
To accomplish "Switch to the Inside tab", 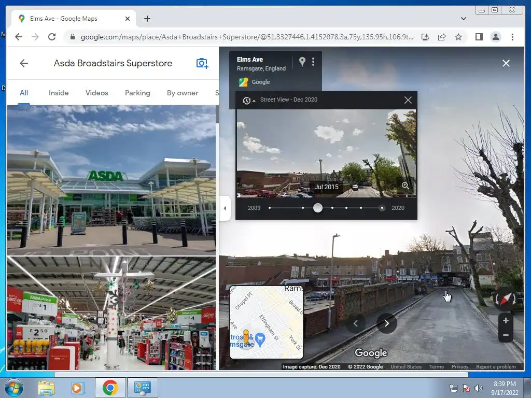I will point(59,93).
